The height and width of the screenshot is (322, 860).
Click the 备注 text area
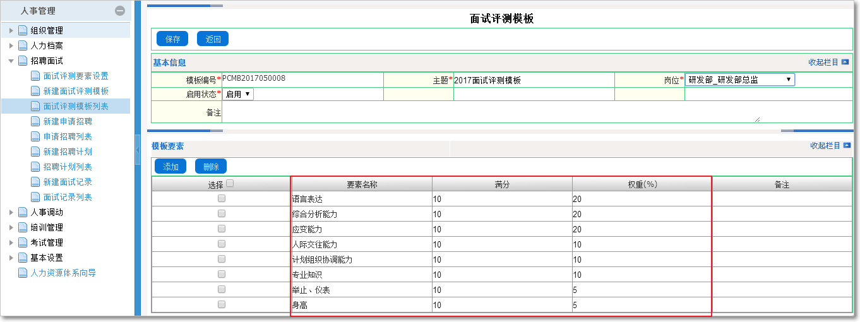pos(491,112)
